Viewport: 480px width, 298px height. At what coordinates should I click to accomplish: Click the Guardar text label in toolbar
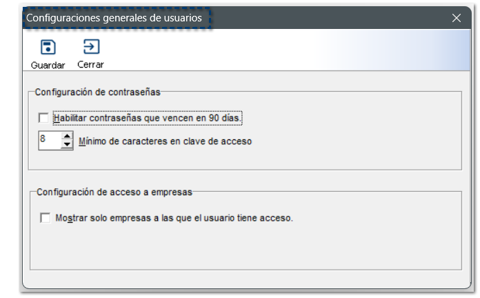(48, 66)
